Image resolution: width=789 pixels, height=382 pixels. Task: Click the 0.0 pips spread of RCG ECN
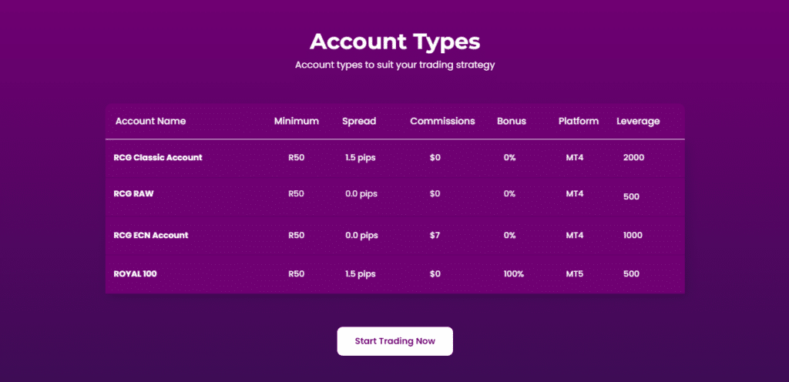pyautogui.click(x=361, y=236)
